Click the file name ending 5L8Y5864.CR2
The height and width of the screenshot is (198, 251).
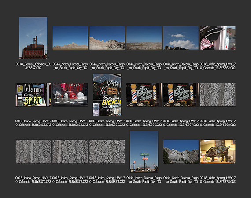tap(70, 123)
